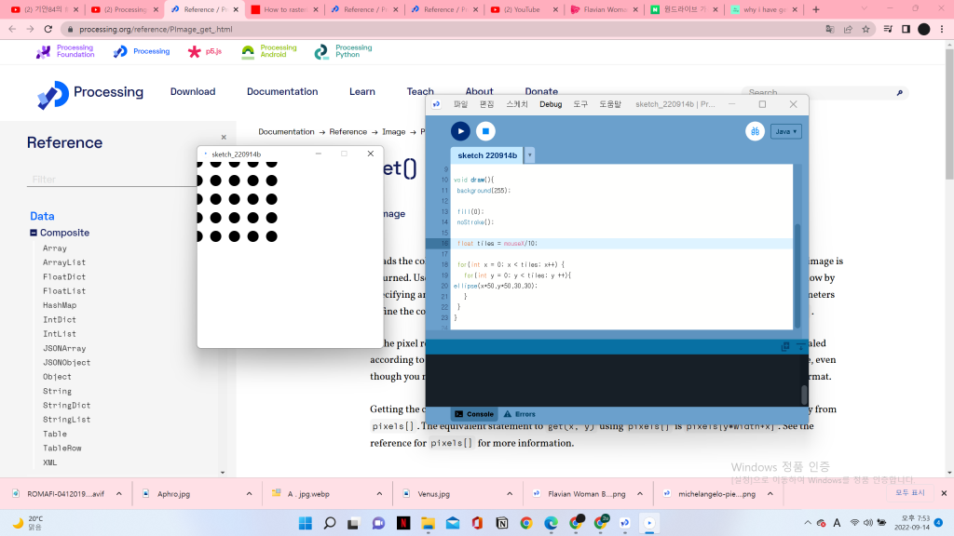Click the clear console icon
954x536 pixels.
(800, 346)
